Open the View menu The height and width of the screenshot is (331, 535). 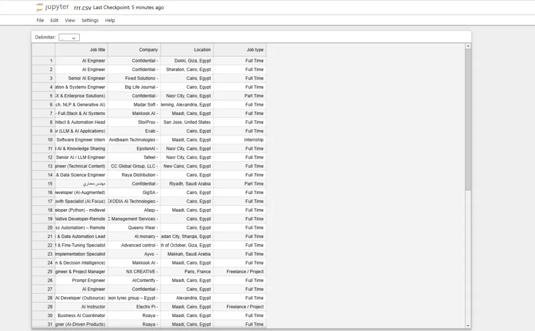[x=70, y=20]
